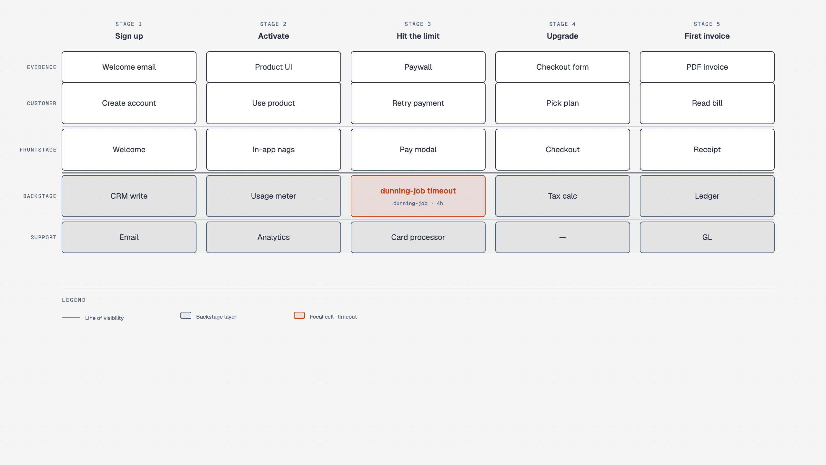The image size is (826, 465).
Task: Click the EVIDENCE row label
Action: [42, 67]
